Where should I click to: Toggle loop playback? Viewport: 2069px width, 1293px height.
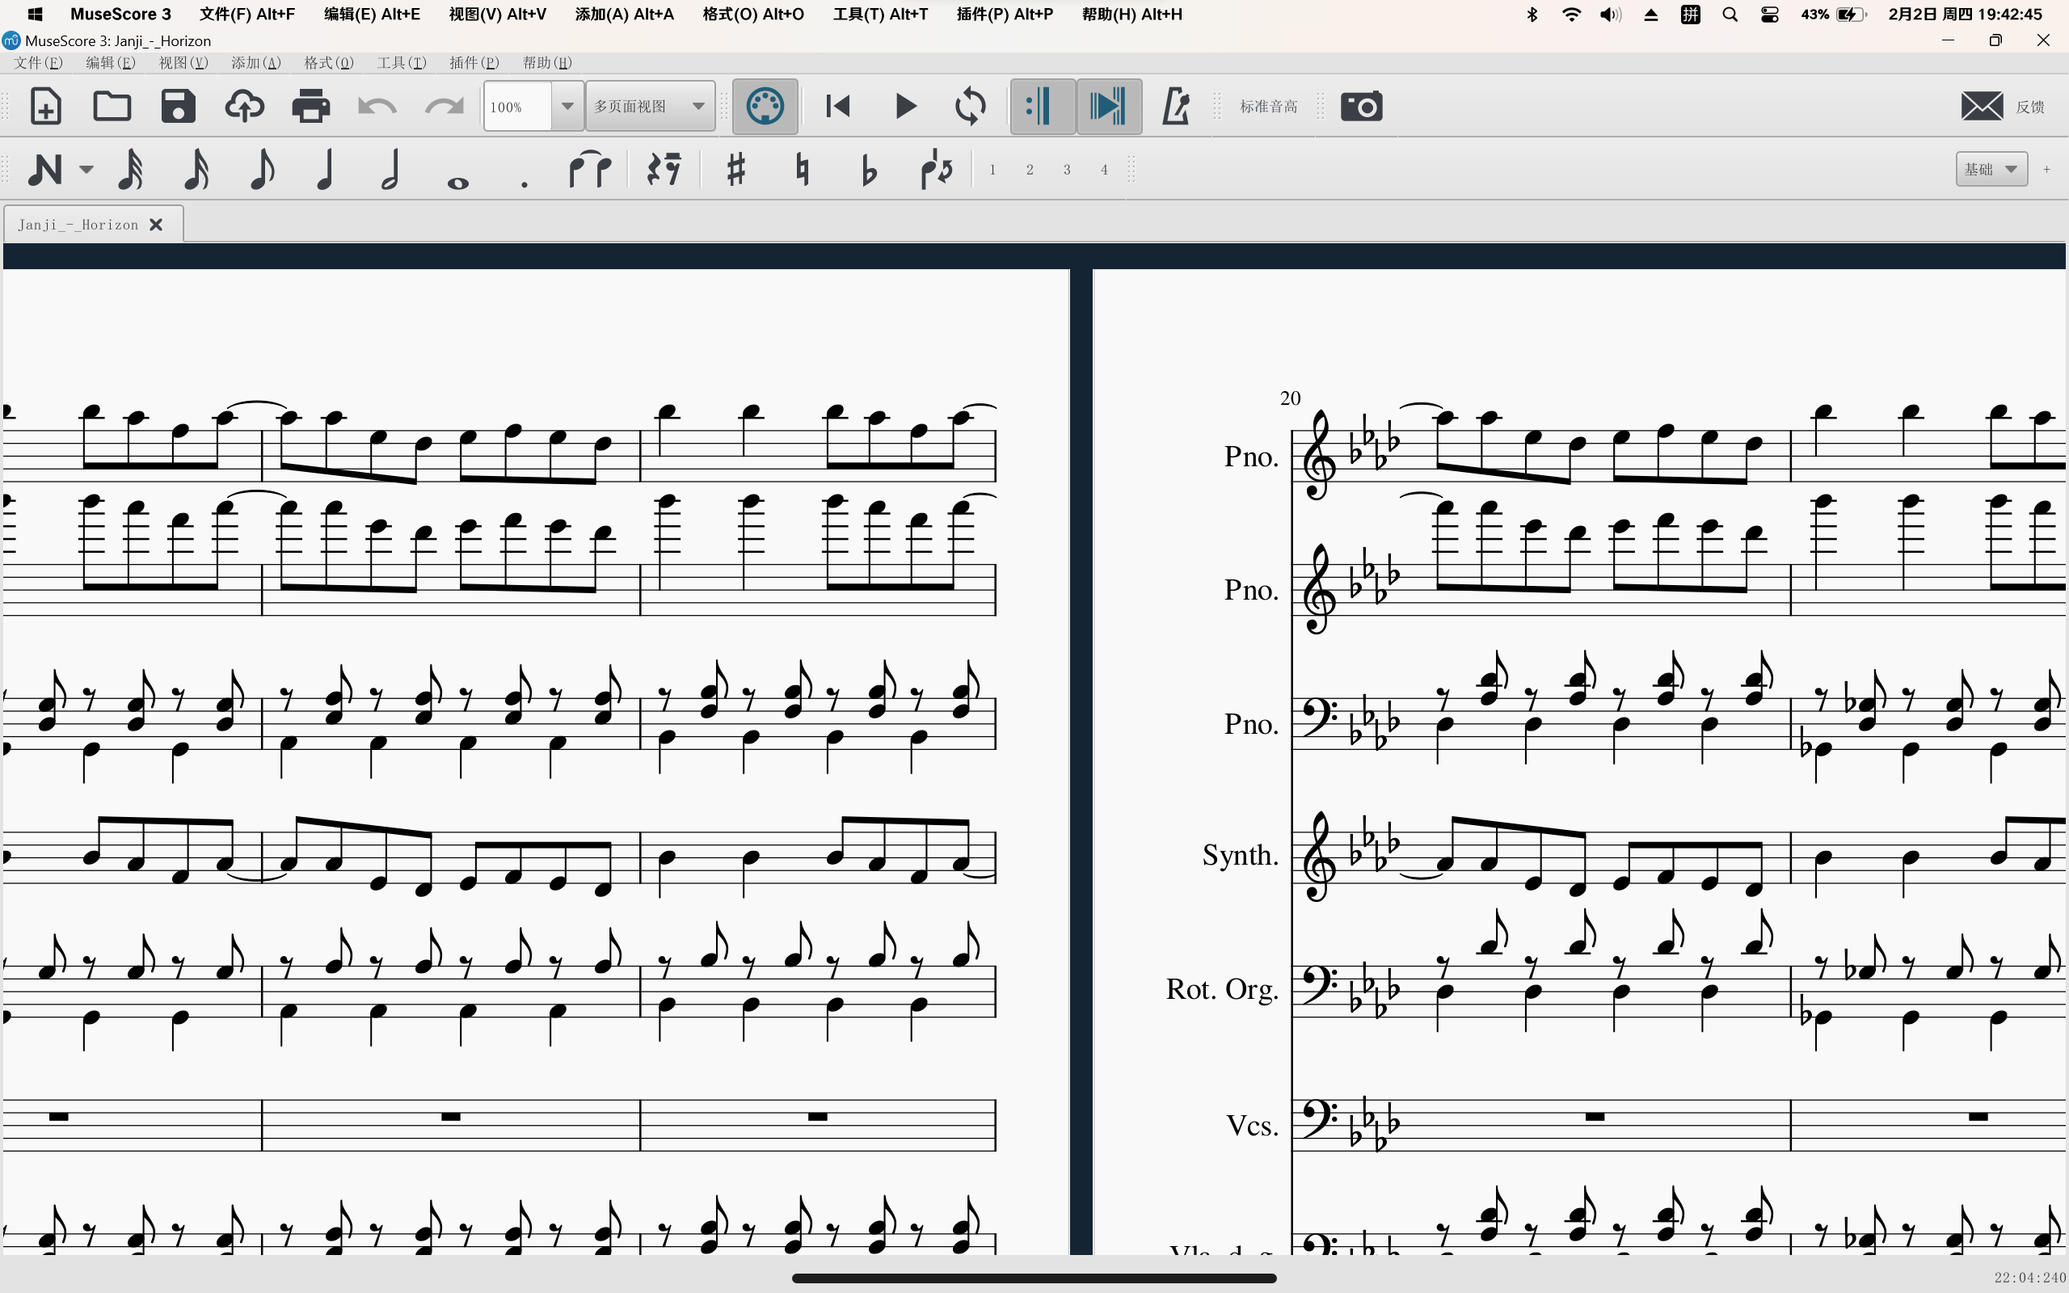(971, 107)
